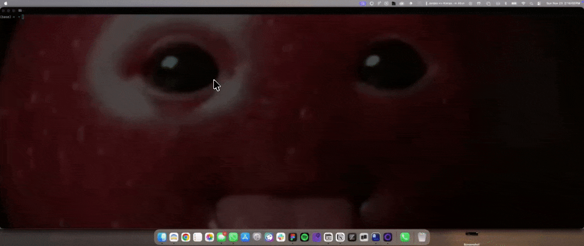
Task: Open Finder from the Dock
Action: click(162, 237)
